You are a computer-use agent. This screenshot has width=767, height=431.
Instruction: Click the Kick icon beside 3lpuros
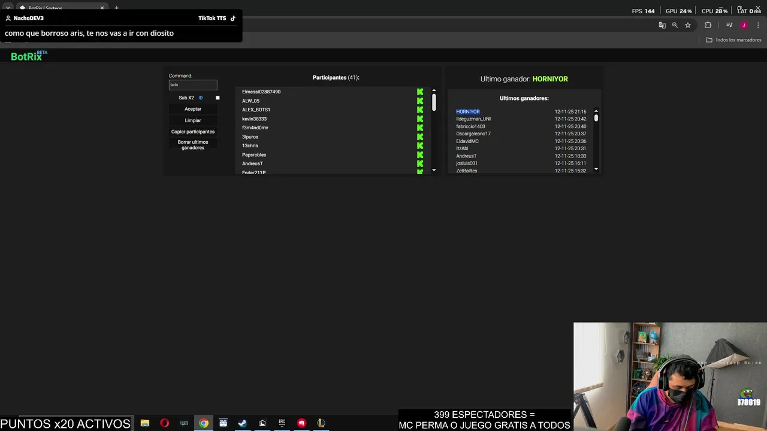[x=420, y=136]
